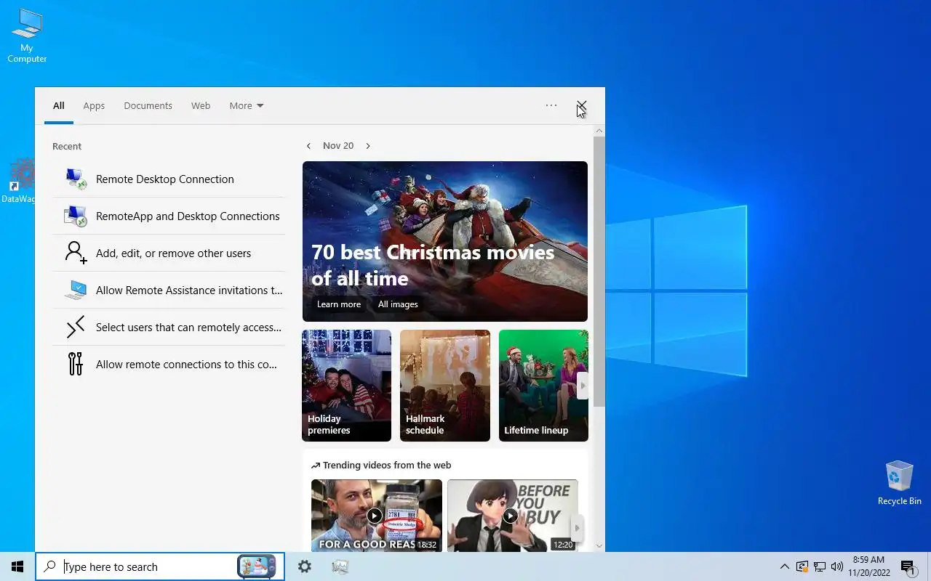This screenshot has width=931, height=581.
Task: Click Learn more on Christmas movies
Action: point(339,304)
